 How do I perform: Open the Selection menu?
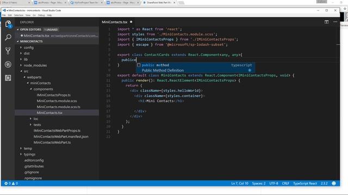[x=18, y=15]
